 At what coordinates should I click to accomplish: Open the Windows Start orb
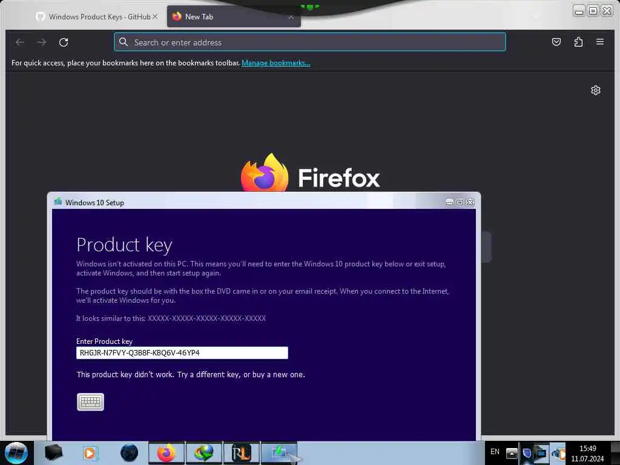tap(16, 453)
